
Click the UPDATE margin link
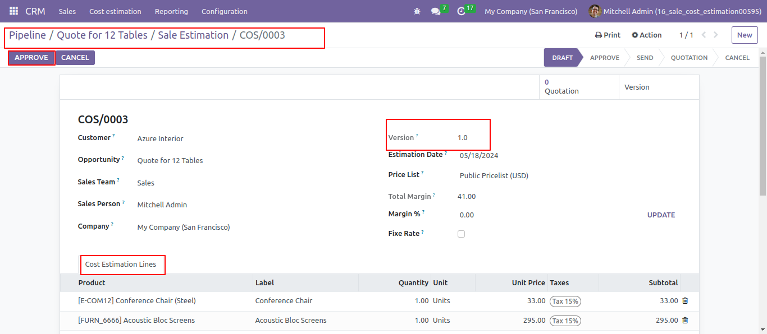pos(661,215)
